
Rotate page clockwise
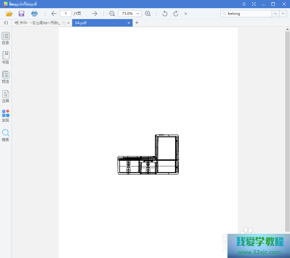click(176, 14)
